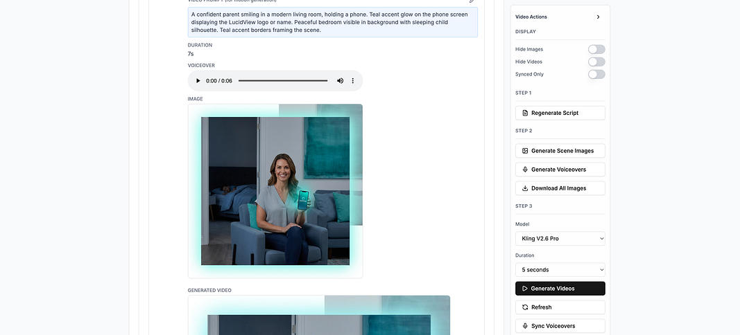
Task: Mute the voiceover audio player
Action: (341, 81)
